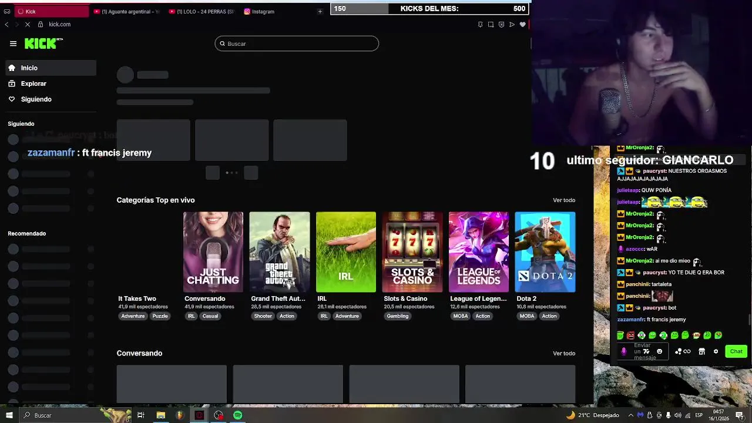This screenshot has width=752, height=423.
Task: Click the snapshot icon in browser toolbar
Action: pyautogui.click(x=491, y=24)
